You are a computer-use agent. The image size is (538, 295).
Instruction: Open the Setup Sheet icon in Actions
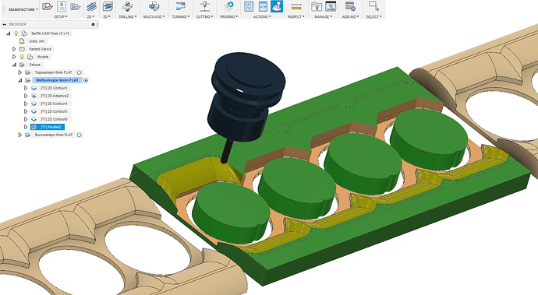tap(263, 6)
